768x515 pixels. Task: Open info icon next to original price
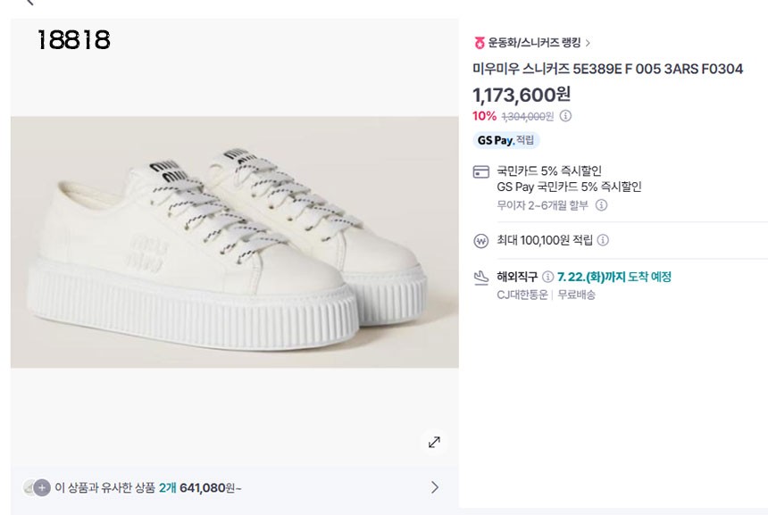pyautogui.click(x=565, y=116)
